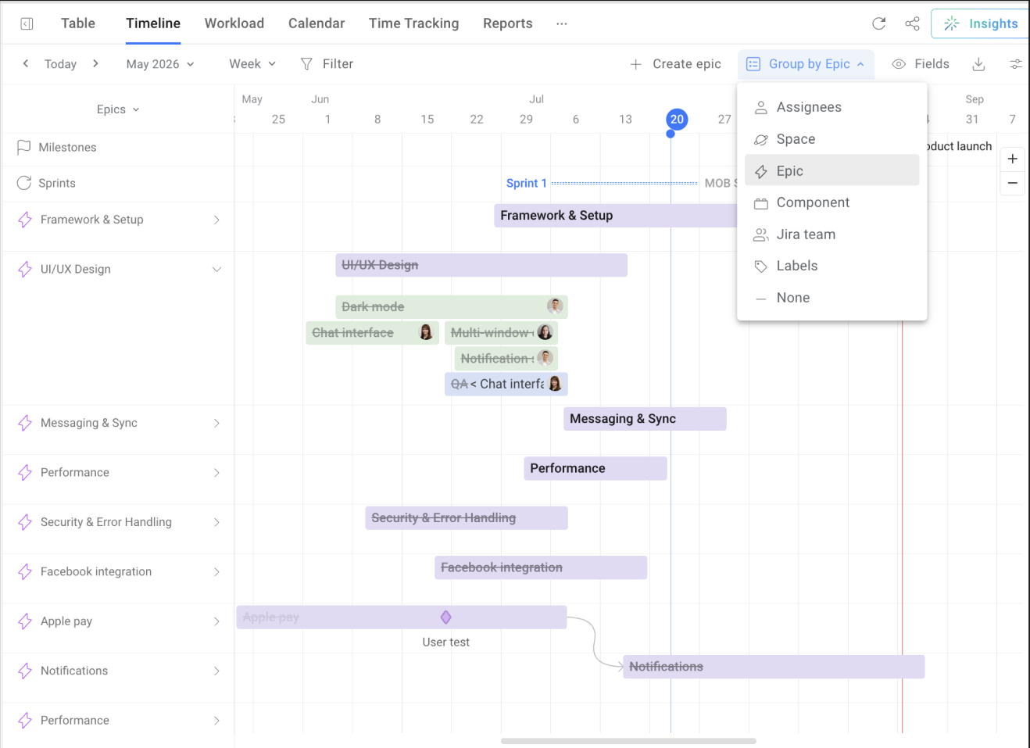Click the Messaging & Sync epic icon
1030x748 pixels.
pyautogui.click(x=25, y=423)
